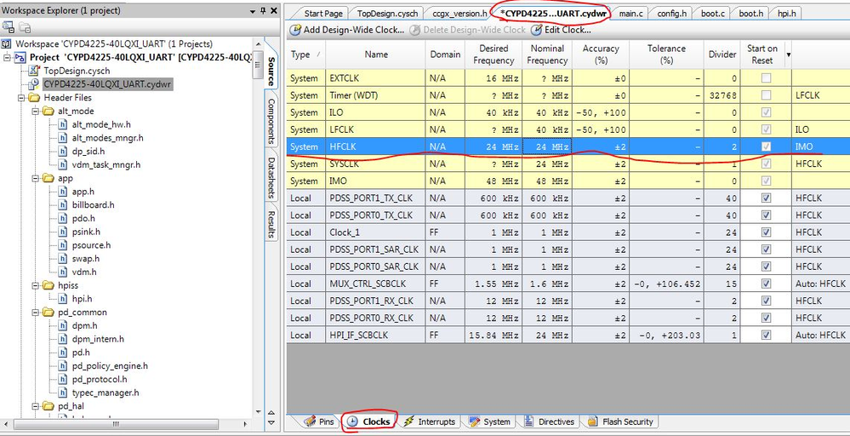Toggle Start on Reset for PDSS_PORT0_RX_CLK
The width and height of the screenshot is (850, 436).
[x=766, y=318]
